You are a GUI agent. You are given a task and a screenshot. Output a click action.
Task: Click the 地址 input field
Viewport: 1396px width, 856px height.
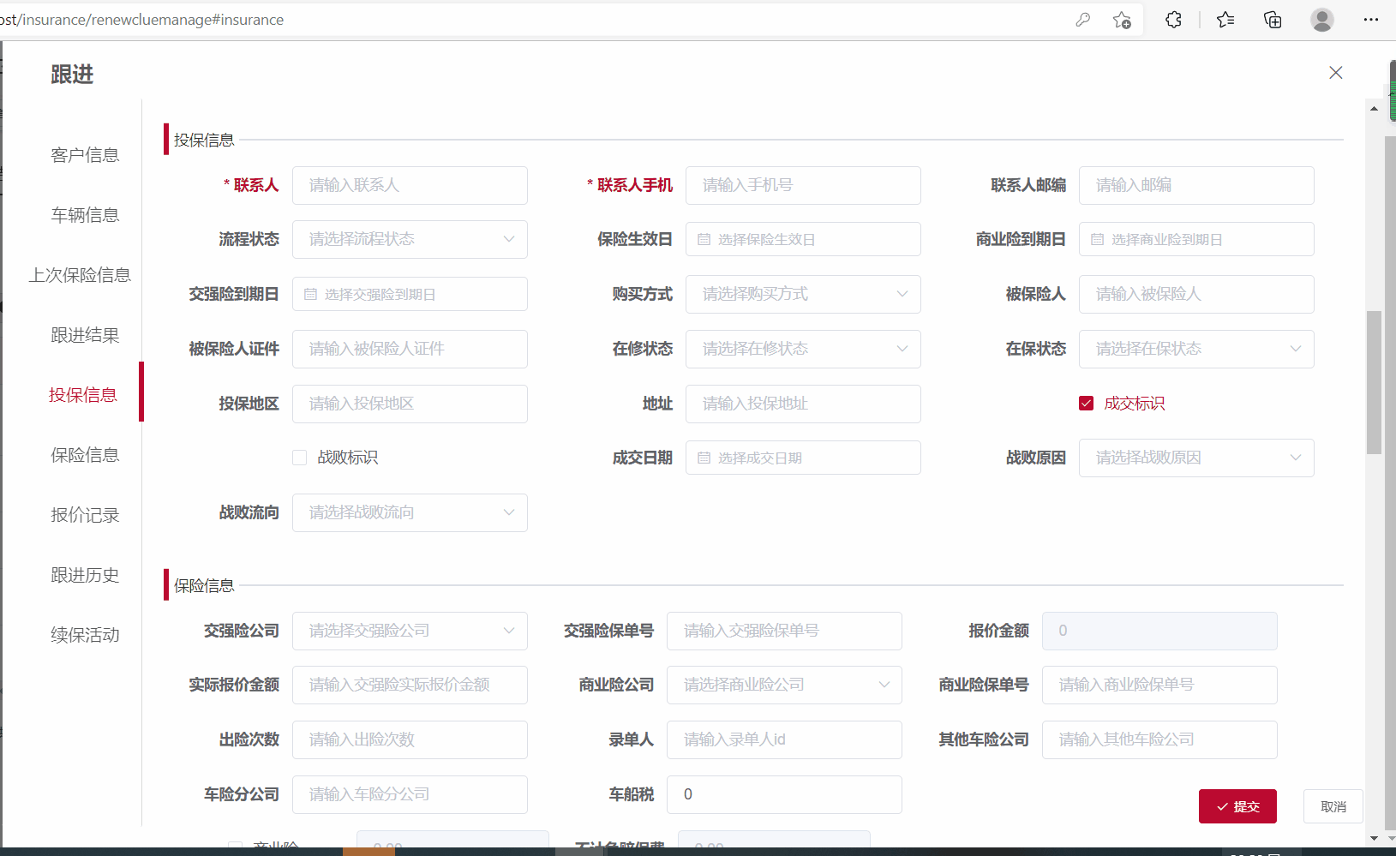[x=803, y=404]
